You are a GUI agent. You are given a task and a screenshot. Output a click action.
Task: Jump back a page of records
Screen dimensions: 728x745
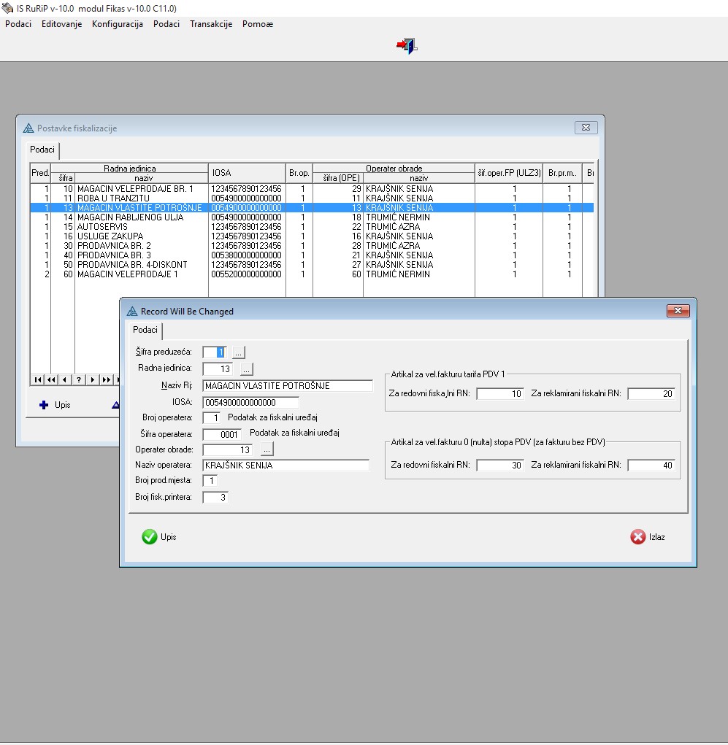(x=51, y=379)
